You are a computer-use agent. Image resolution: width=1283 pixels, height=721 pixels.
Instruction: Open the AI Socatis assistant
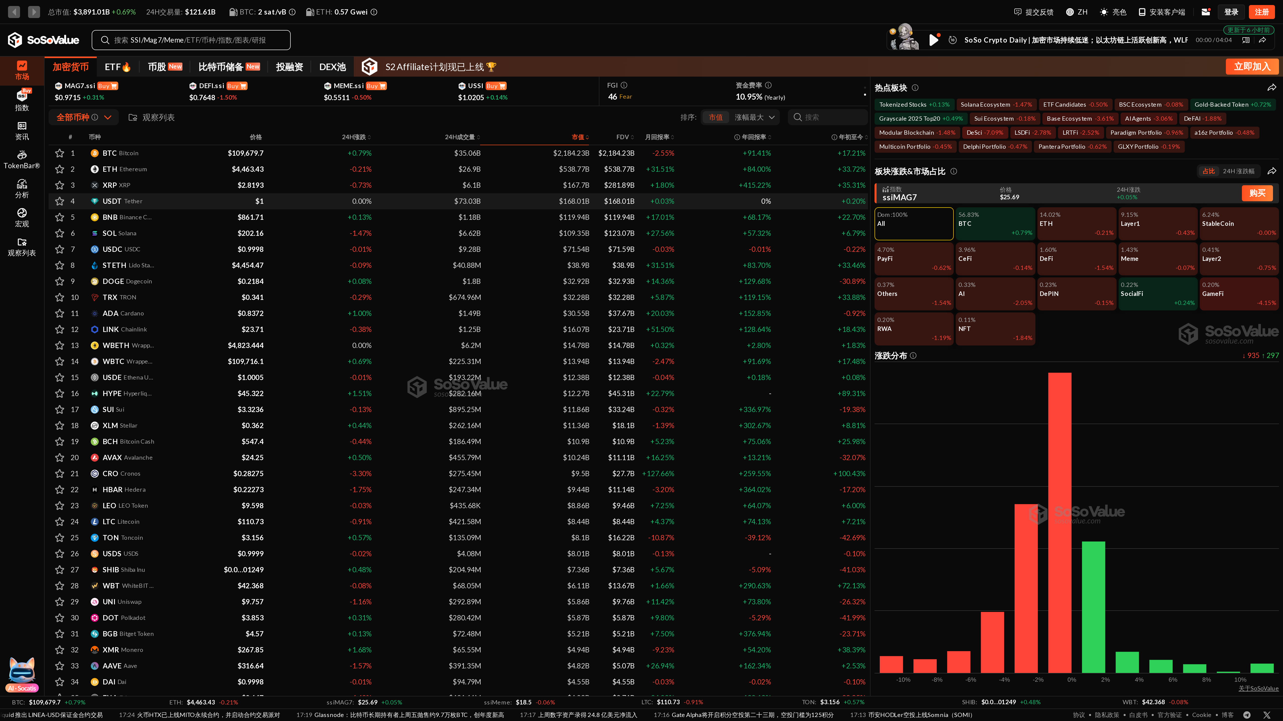22,675
